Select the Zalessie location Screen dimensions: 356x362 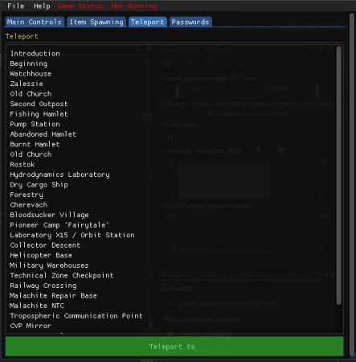coord(27,84)
